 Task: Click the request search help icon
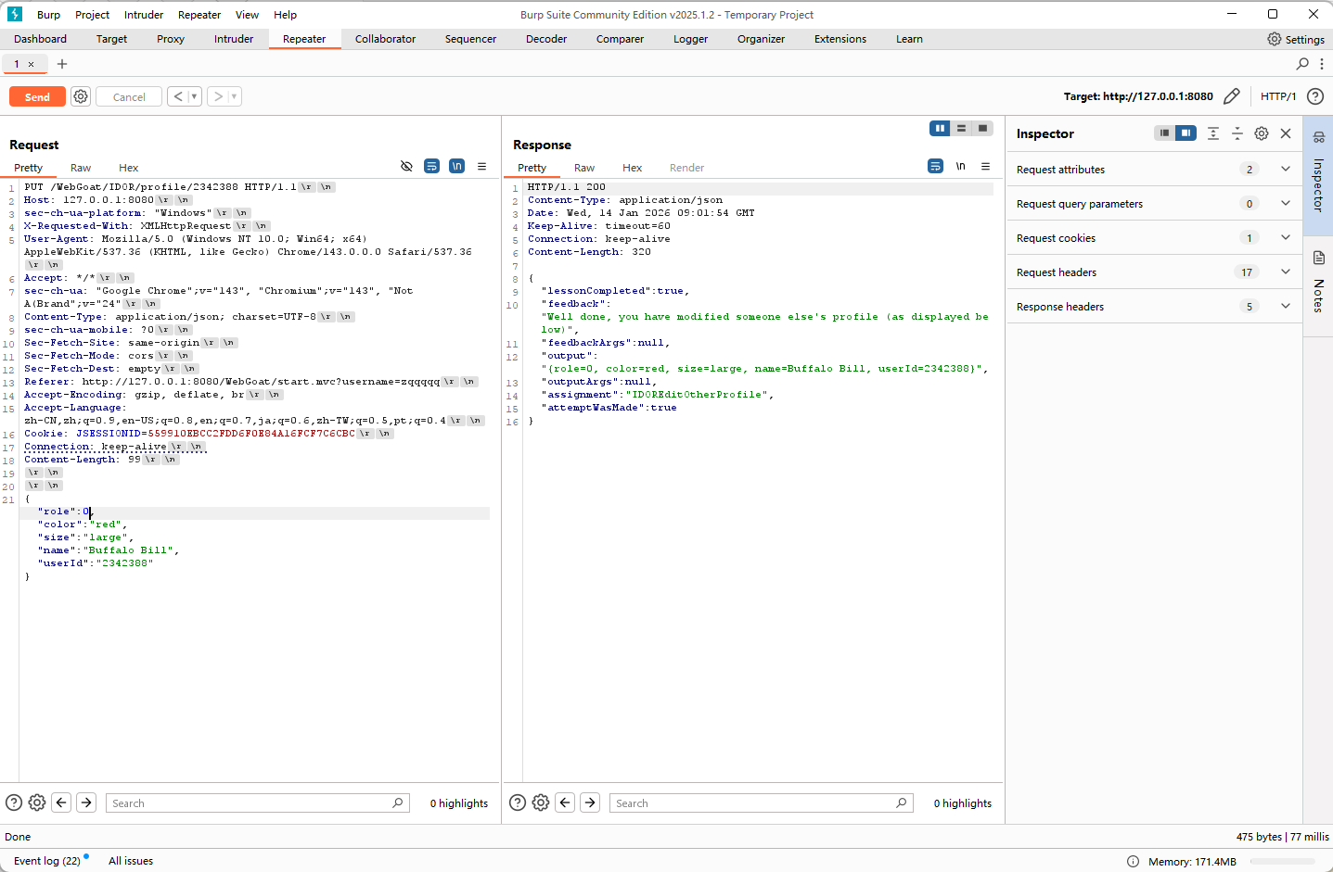point(14,802)
